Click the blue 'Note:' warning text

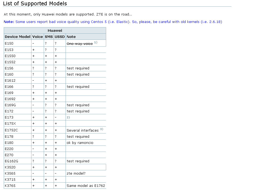[x=113, y=22]
